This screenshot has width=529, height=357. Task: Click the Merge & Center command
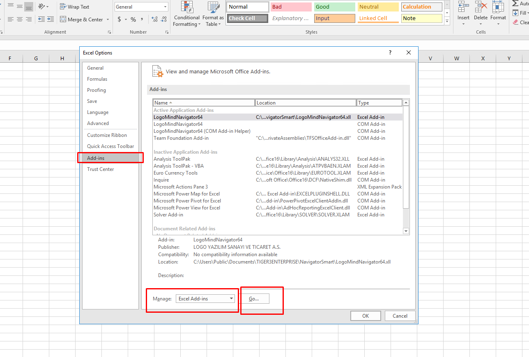pos(82,19)
